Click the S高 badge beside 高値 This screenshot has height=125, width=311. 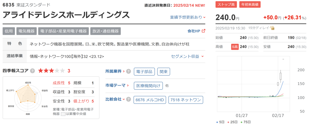(235, 47)
